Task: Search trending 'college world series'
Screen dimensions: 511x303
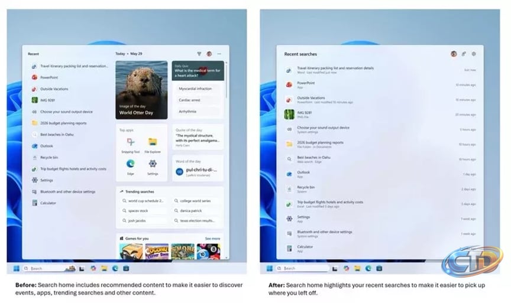Action: pos(195,201)
